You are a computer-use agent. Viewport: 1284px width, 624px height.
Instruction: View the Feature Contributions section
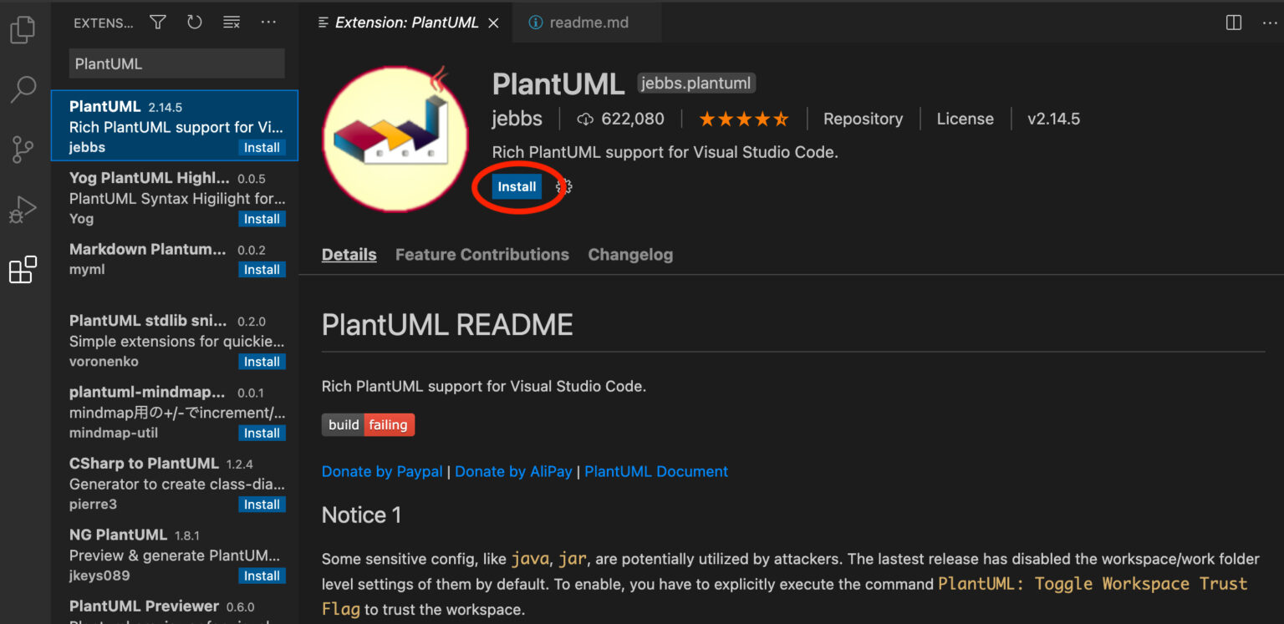point(481,254)
